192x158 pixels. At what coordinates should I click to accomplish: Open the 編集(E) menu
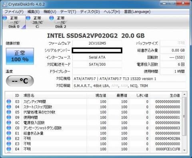33,12
